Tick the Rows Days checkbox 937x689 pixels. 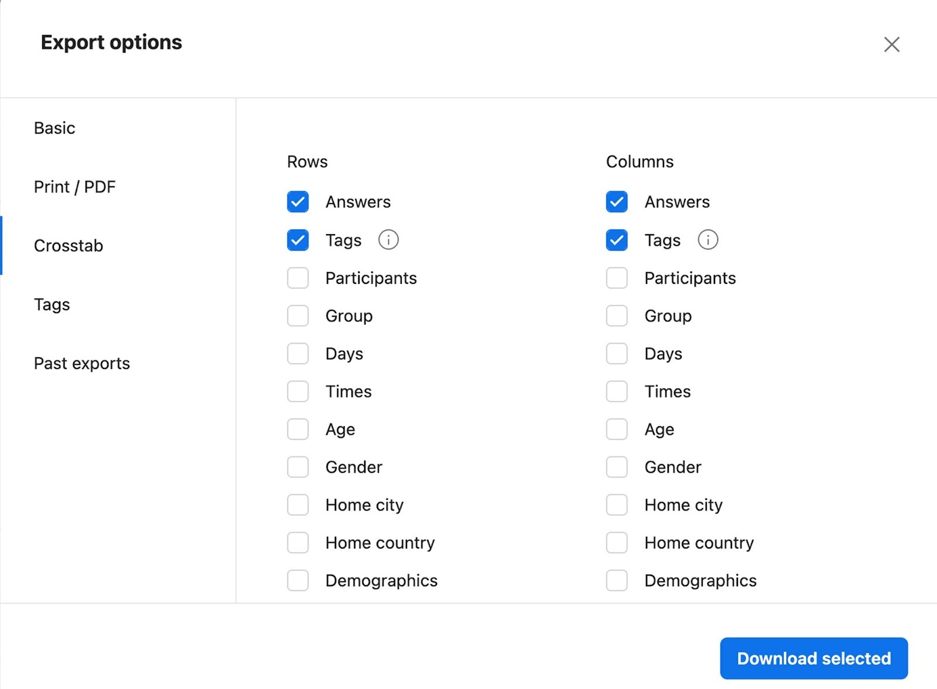point(297,354)
